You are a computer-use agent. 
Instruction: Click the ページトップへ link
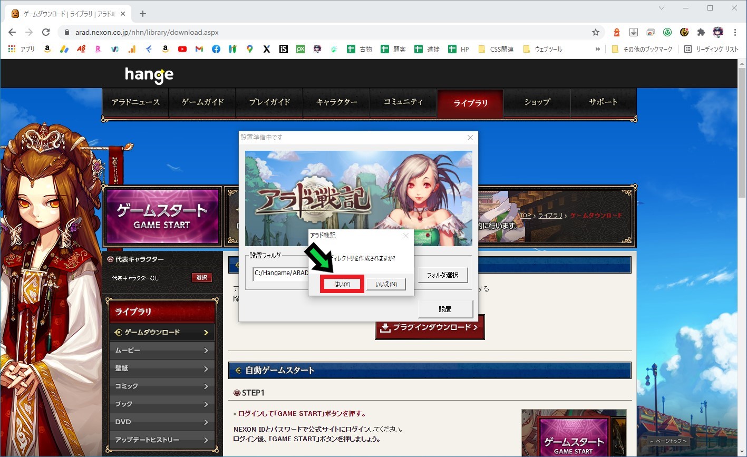[x=668, y=441]
